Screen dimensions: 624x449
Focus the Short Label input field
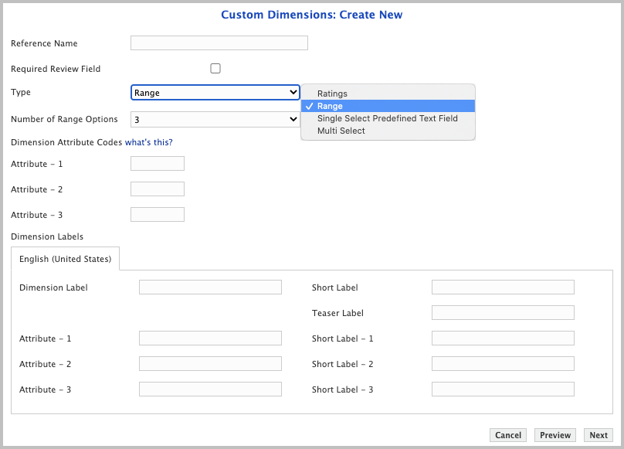click(503, 287)
